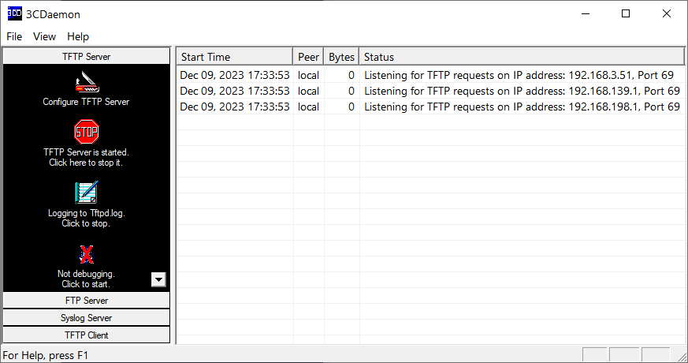Click start time in 192.168.3.51 row
The height and width of the screenshot is (363, 688).
(x=235, y=75)
